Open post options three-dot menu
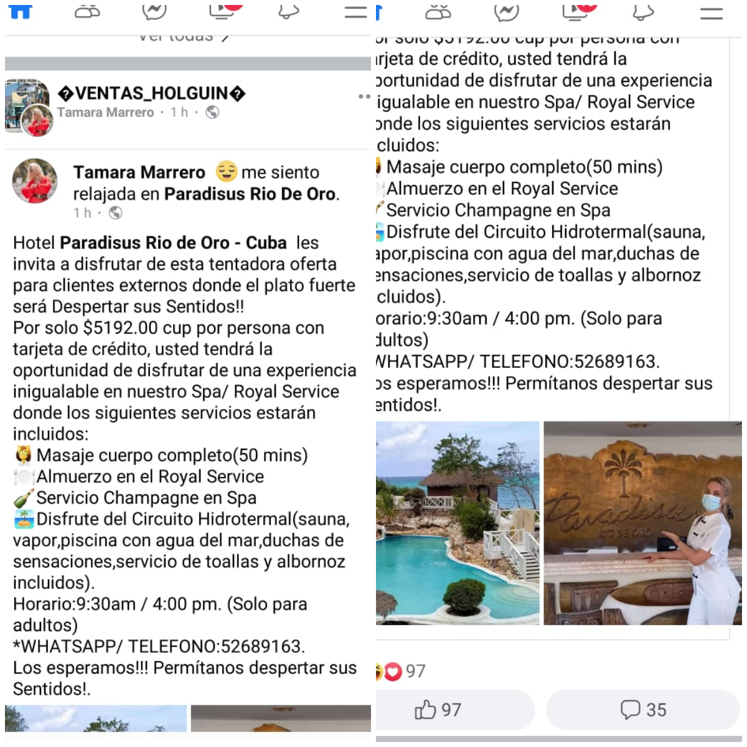Screen dimensions: 747x747 pos(364,96)
